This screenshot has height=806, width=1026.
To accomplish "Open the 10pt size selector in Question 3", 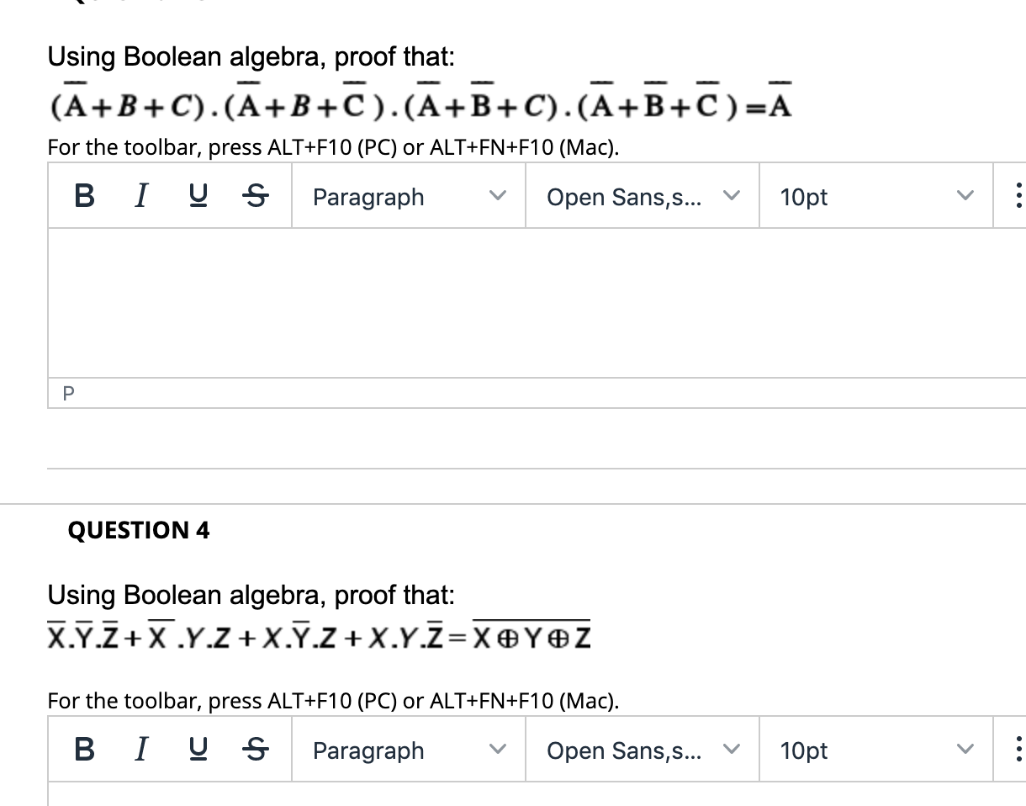I will 875,196.
